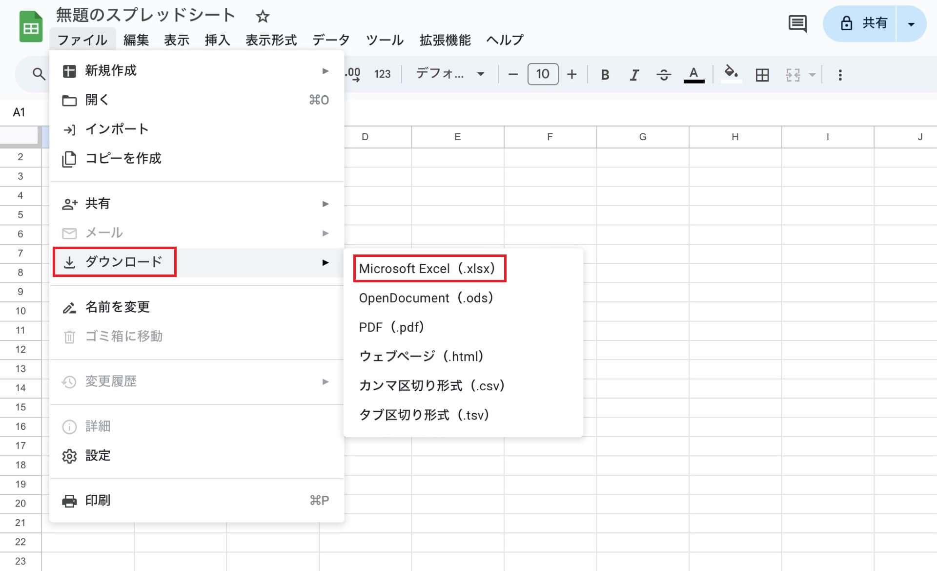937x571 pixels.
Task: Decrease font size with minus button
Action: (512, 74)
